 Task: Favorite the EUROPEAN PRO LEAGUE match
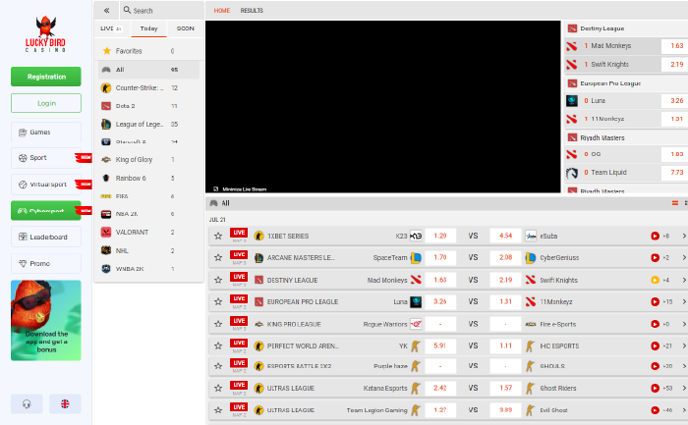point(218,302)
